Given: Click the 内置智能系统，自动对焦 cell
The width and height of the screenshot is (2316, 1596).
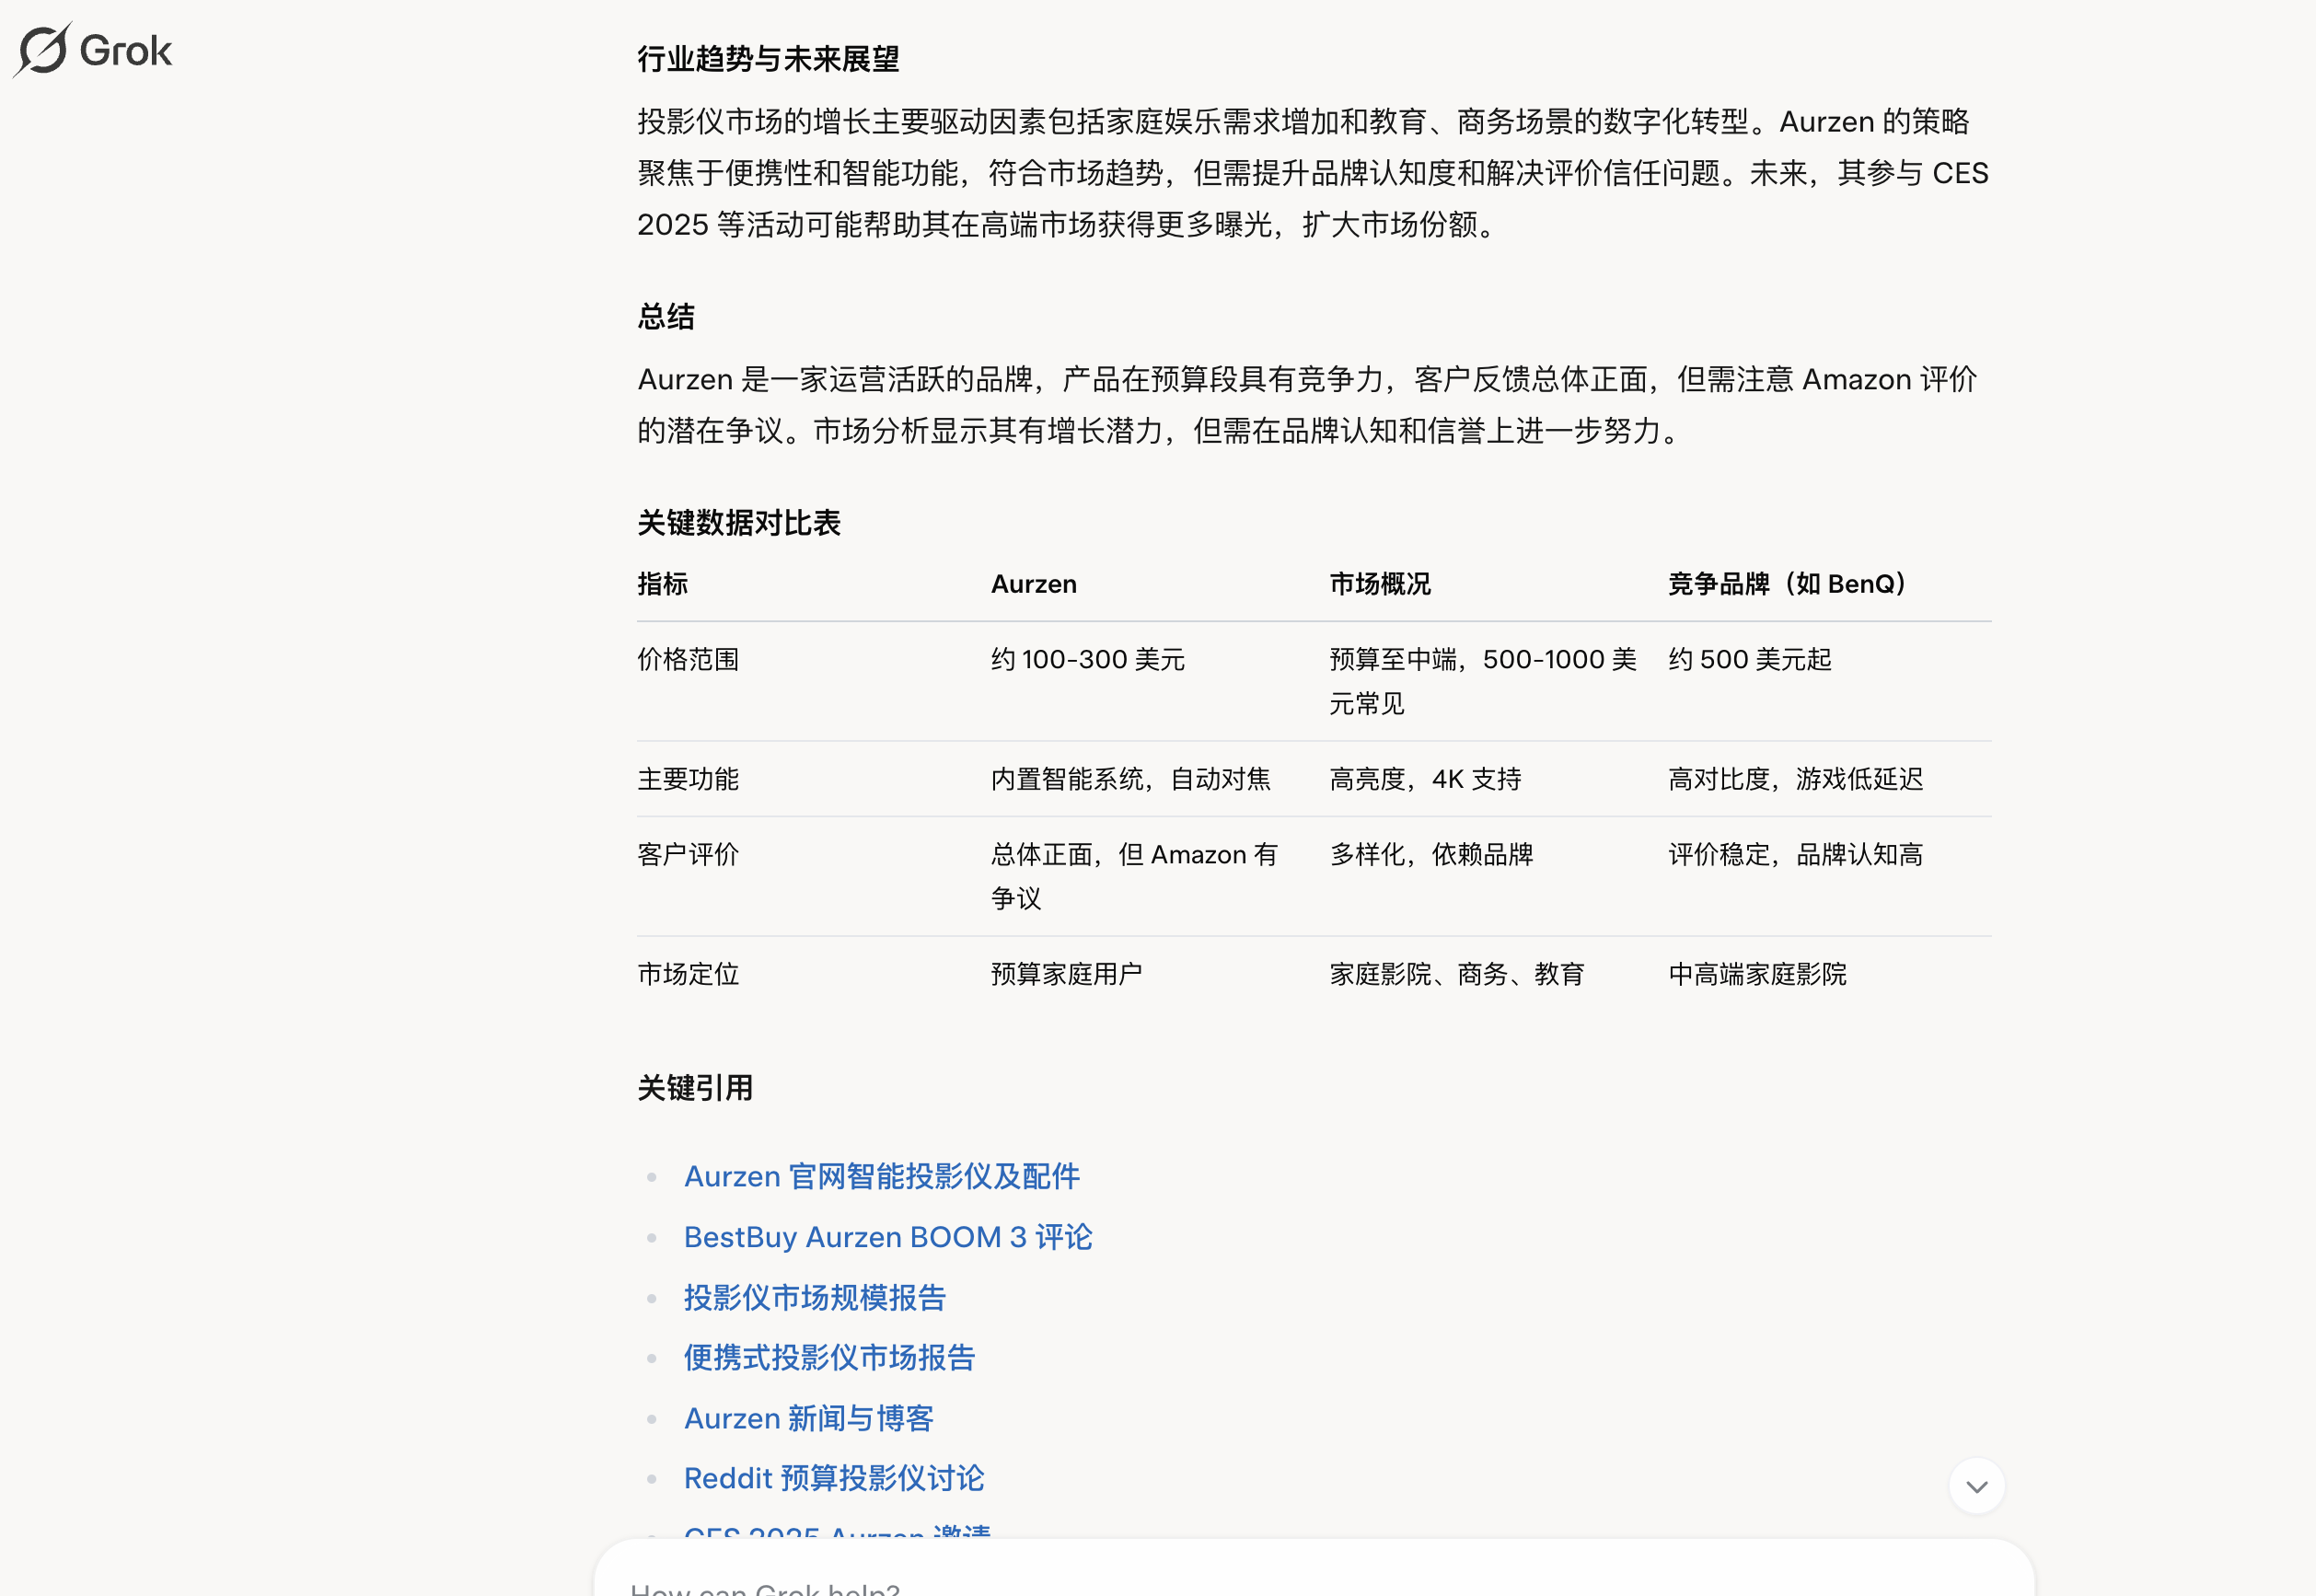Looking at the screenshot, I should [x=1131, y=779].
